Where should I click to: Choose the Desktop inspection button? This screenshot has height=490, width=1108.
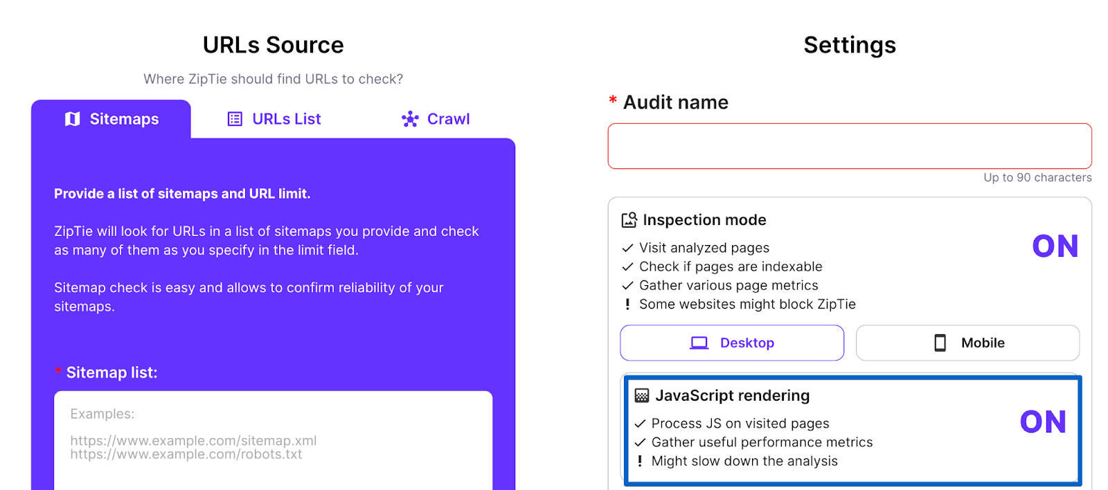click(x=732, y=343)
